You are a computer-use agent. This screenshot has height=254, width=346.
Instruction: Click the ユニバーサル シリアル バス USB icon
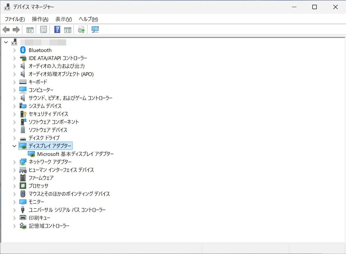pyautogui.click(x=23, y=210)
